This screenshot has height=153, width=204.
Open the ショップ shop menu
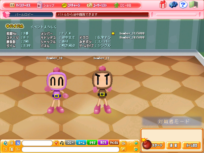46,5
